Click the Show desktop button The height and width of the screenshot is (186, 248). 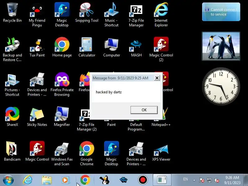[246, 180]
